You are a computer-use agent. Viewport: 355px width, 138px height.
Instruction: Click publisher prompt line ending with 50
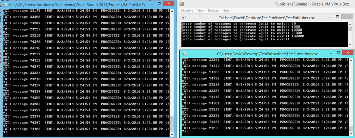click(x=239, y=24)
